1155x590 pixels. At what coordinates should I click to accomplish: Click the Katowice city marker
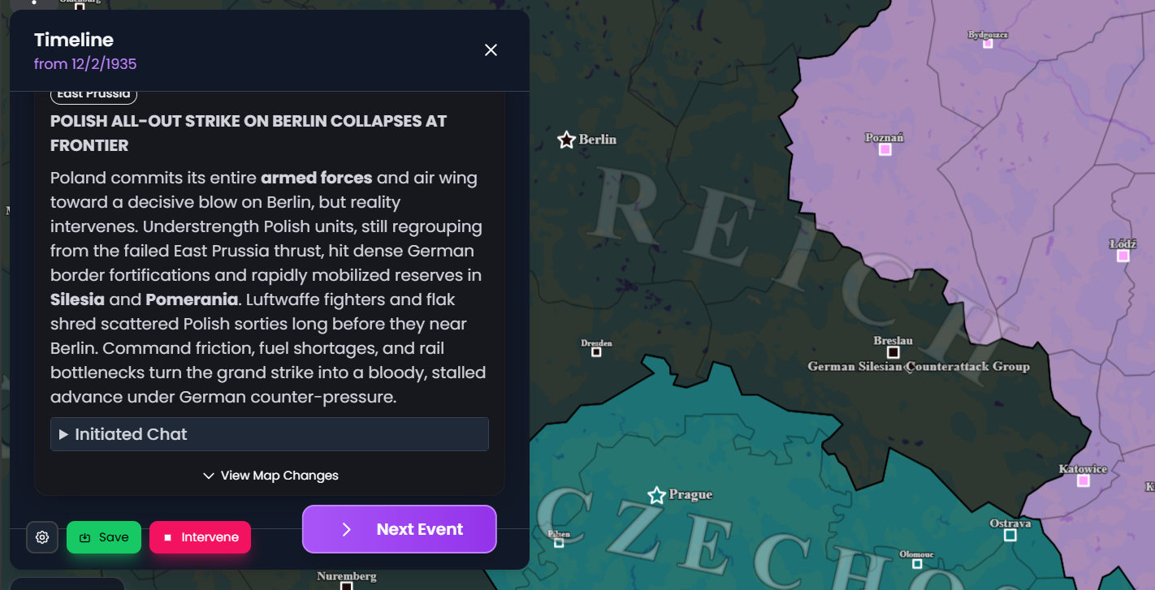[x=1083, y=480]
